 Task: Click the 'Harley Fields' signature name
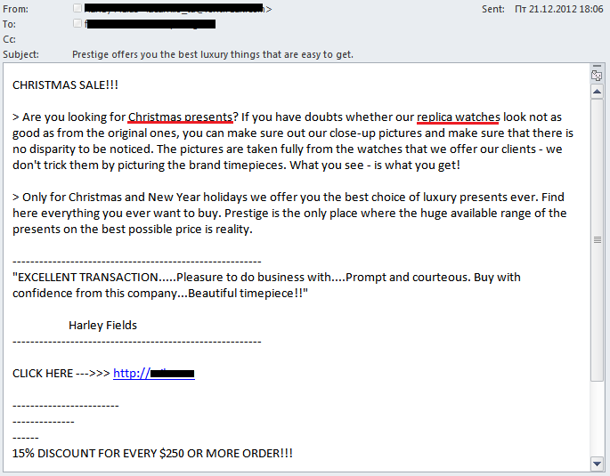coord(102,326)
